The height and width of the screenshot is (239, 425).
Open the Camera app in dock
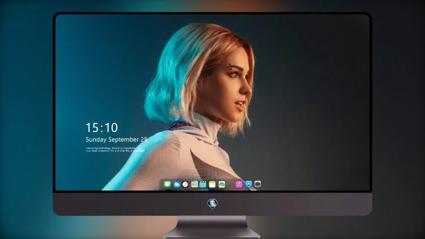pyautogui.click(x=257, y=184)
